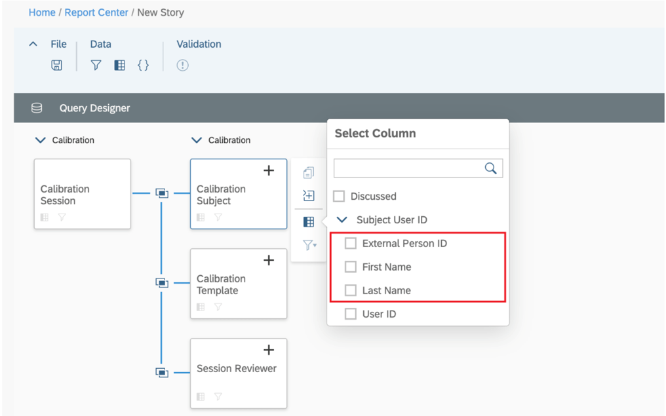Collapse the Subject User ID group
The image size is (666, 416).
(342, 220)
